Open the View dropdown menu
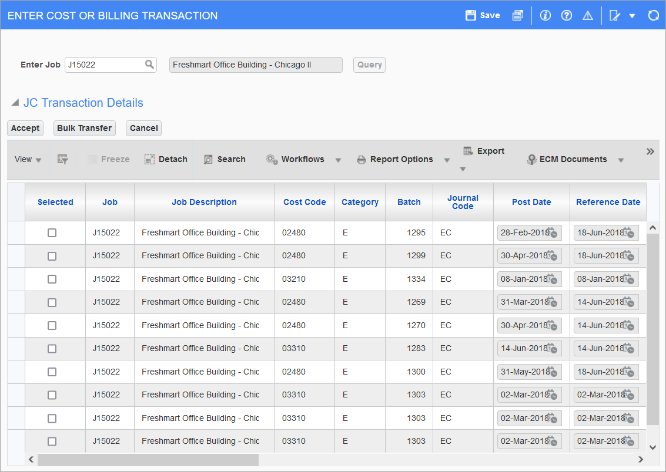The width and height of the screenshot is (666, 472). tap(27, 159)
